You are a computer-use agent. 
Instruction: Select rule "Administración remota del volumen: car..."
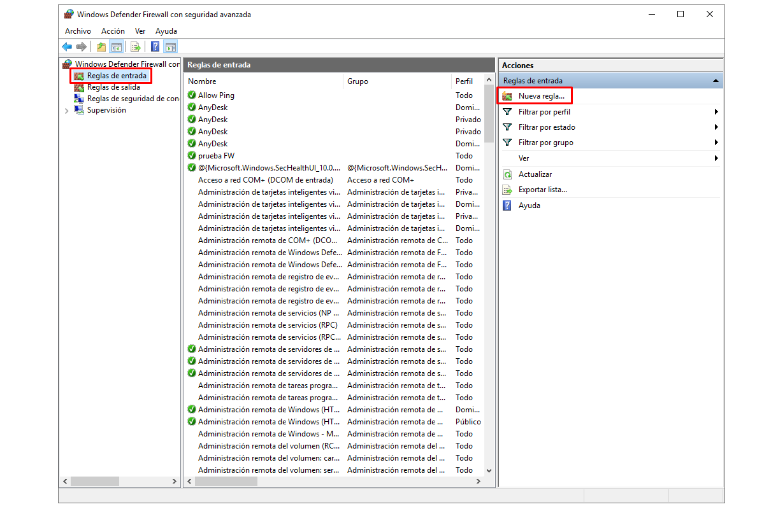pyautogui.click(x=268, y=458)
